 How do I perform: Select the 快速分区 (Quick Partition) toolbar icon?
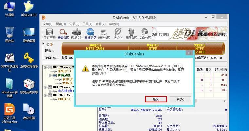pos(90,33)
